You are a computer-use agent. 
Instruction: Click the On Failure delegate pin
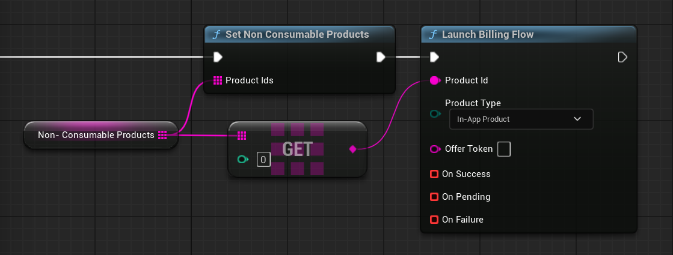coord(434,220)
